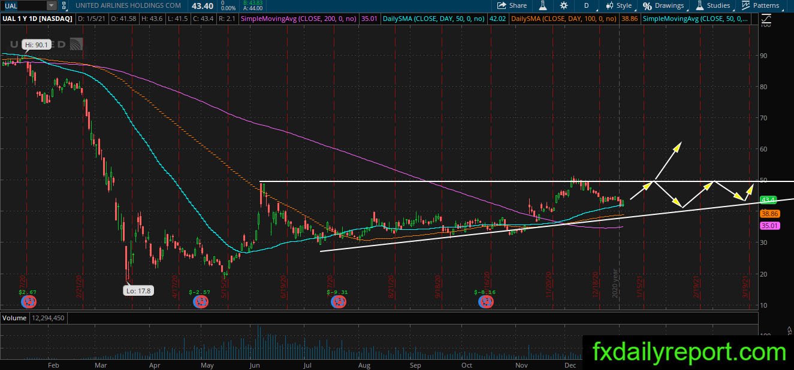Click the candlestick icon beside Style
The width and height of the screenshot is (794, 370).
tap(610, 5)
